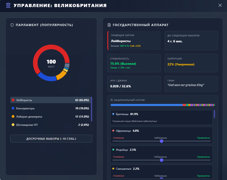
Task: Select the Лейбористы party row
Action: (x=50, y=100)
